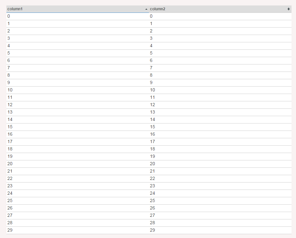Viewport: 296px width, 238px height.
Task: Click the sort arrows icon in column2
Action: (x=288, y=9)
